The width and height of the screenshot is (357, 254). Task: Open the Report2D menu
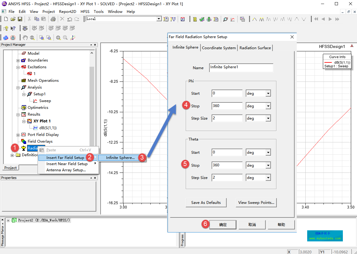(68, 11)
